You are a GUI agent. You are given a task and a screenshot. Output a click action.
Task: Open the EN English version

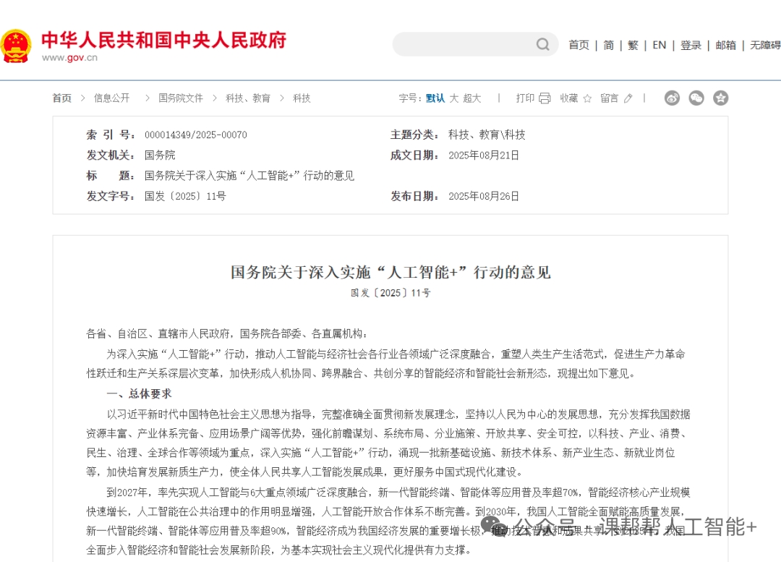coord(659,45)
